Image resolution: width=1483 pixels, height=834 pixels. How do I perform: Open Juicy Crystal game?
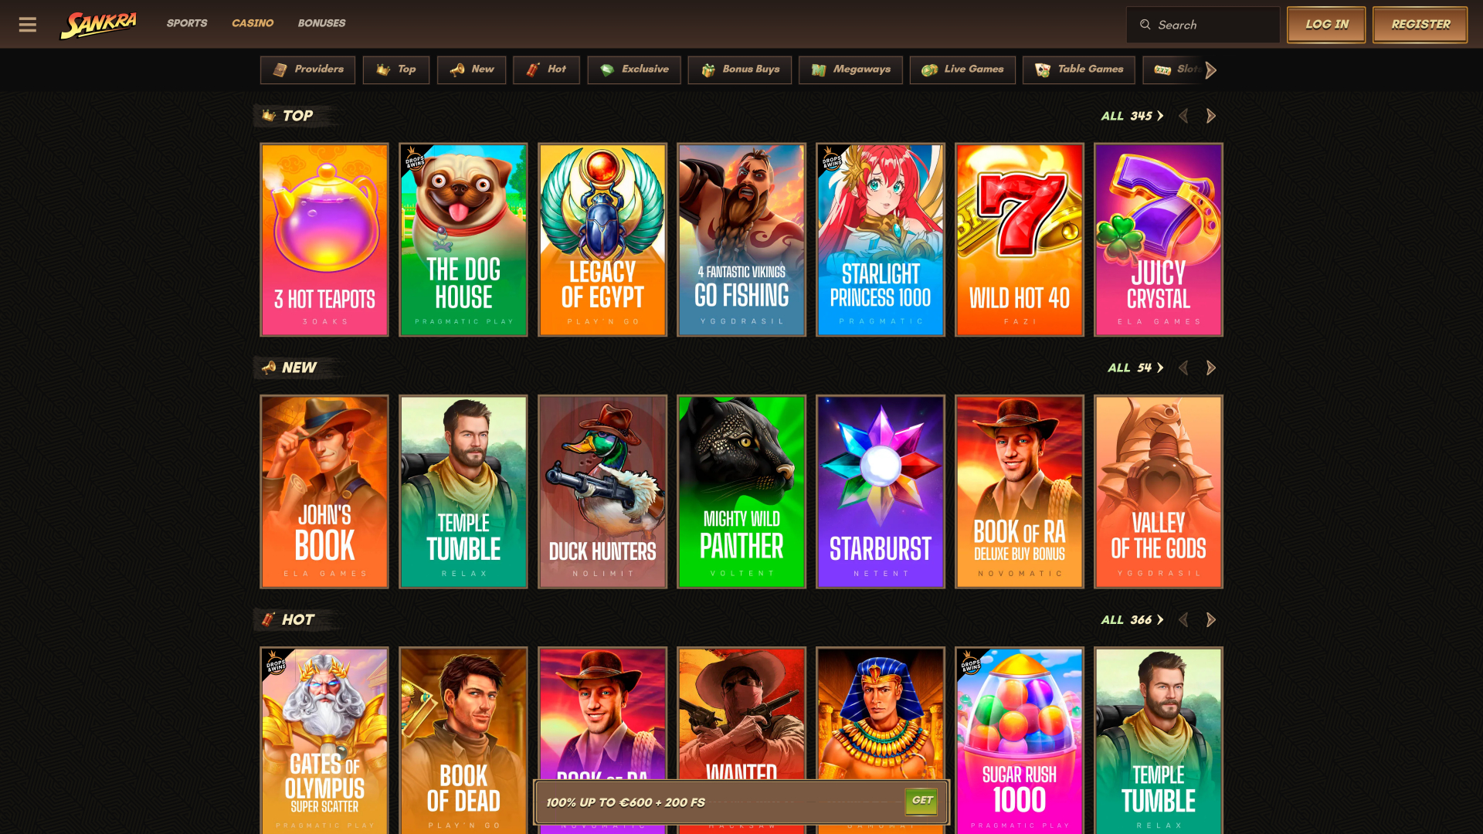click(1159, 239)
